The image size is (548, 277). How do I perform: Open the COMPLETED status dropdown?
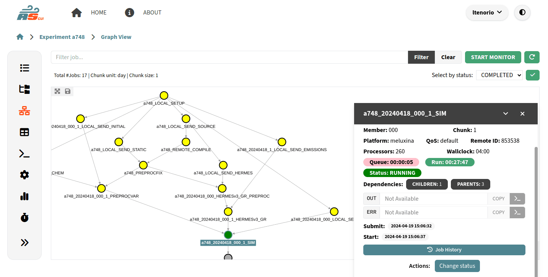[x=499, y=75]
